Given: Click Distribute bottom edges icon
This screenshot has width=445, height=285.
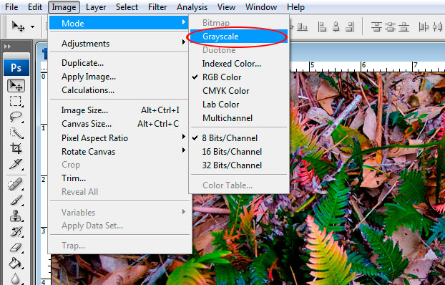Looking at the screenshot, I should click(404, 27).
